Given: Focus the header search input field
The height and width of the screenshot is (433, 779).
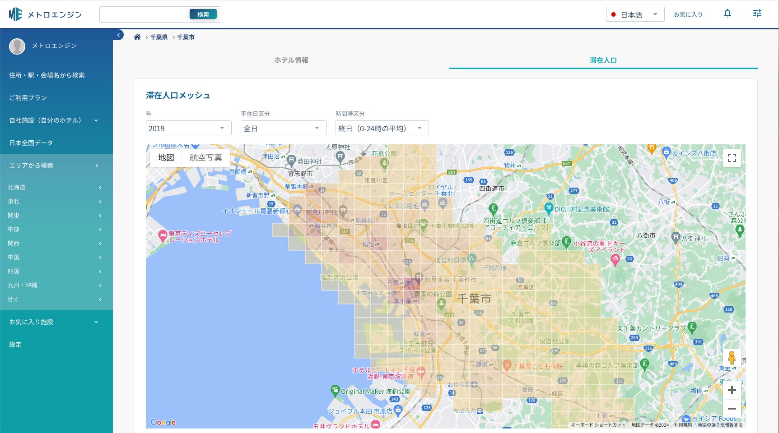Looking at the screenshot, I should (x=145, y=14).
